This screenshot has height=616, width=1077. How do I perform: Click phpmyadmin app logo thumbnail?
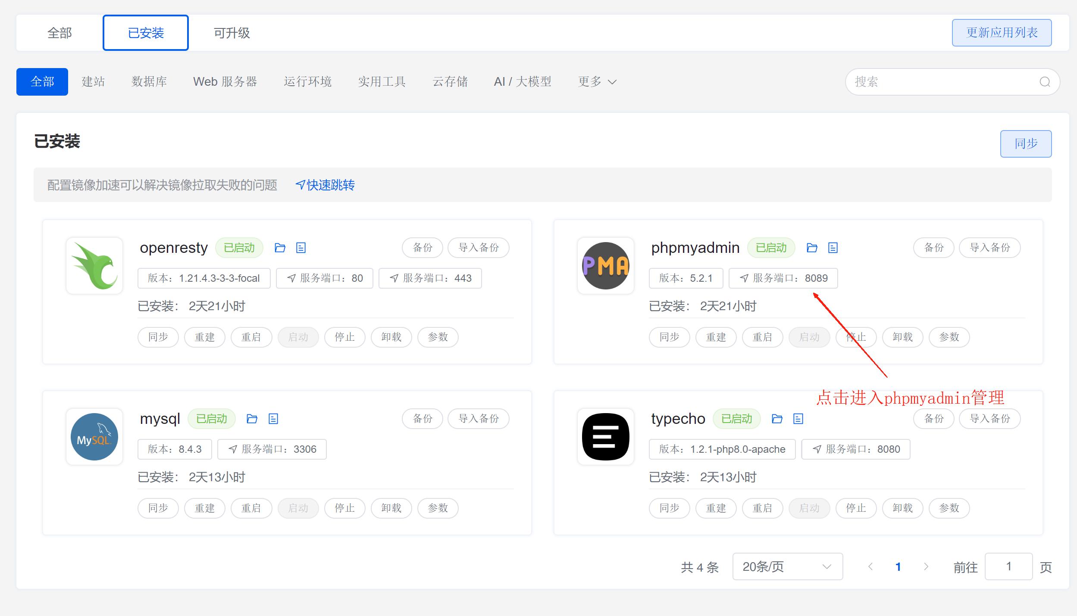[x=605, y=266]
